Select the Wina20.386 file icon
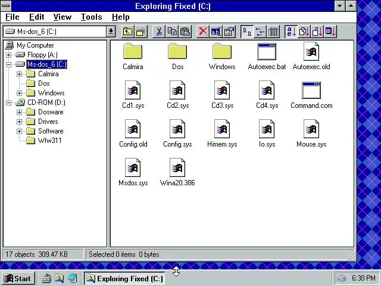The image size is (381, 286). tap(177, 167)
